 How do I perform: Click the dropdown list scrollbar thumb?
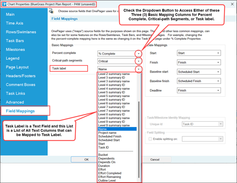tap(139, 140)
